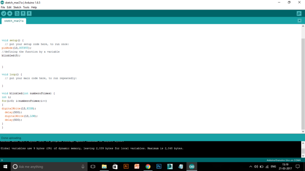Open the Tools menu
Image resolution: width=305 pixels, height=171 pixels.
pyautogui.click(x=26, y=7)
